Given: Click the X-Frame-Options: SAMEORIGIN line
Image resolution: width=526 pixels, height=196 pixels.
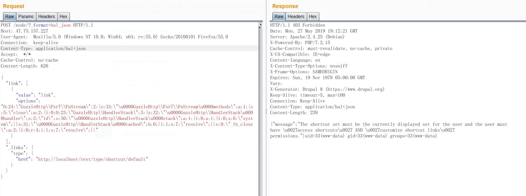Looking at the screenshot, I should (304, 72).
